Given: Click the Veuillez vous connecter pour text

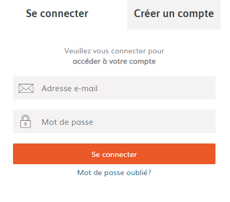Looking at the screenshot, I should click(114, 51).
